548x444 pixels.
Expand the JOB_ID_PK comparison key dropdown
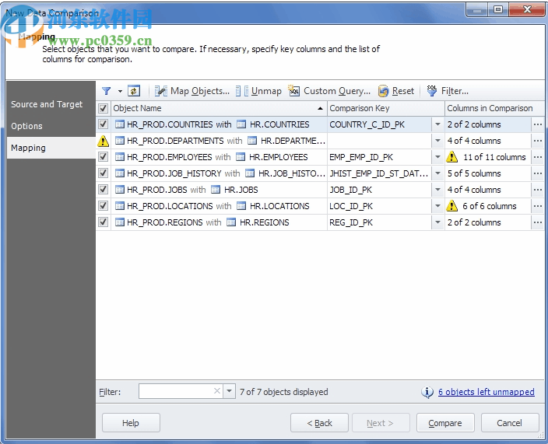[x=437, y=190]
